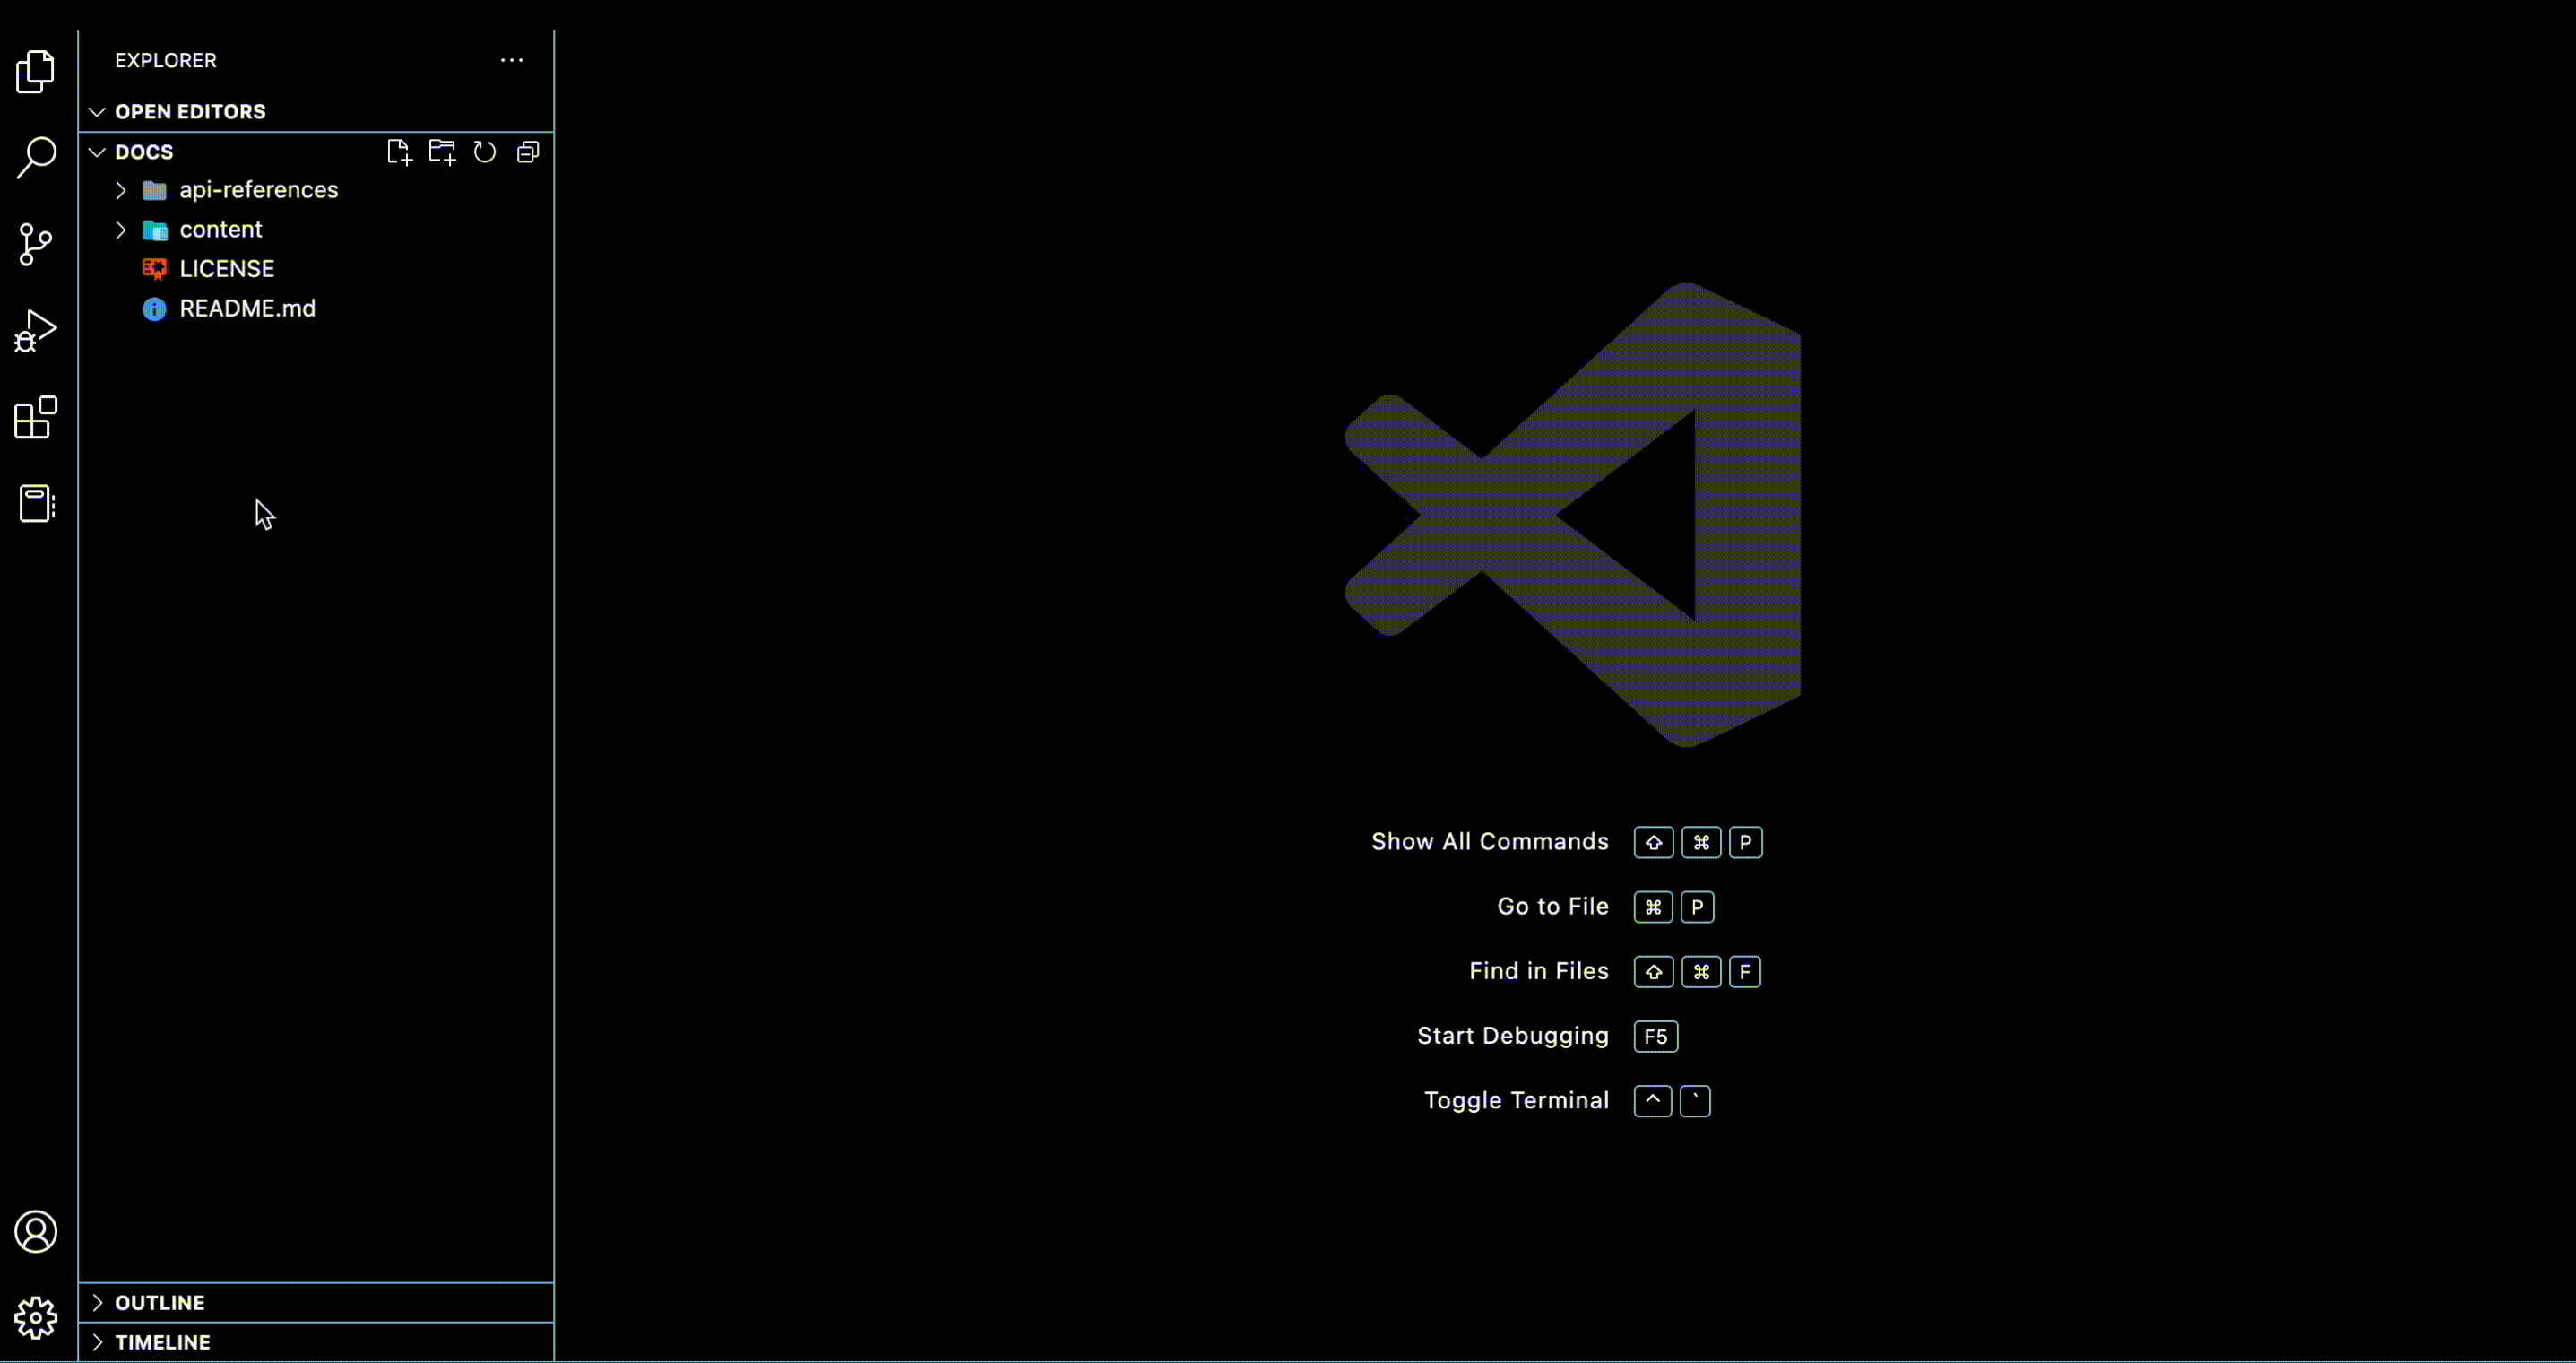Open the Search view icon
Viewport: 2576px width, 1363px height.
click(x=36, y=158)
